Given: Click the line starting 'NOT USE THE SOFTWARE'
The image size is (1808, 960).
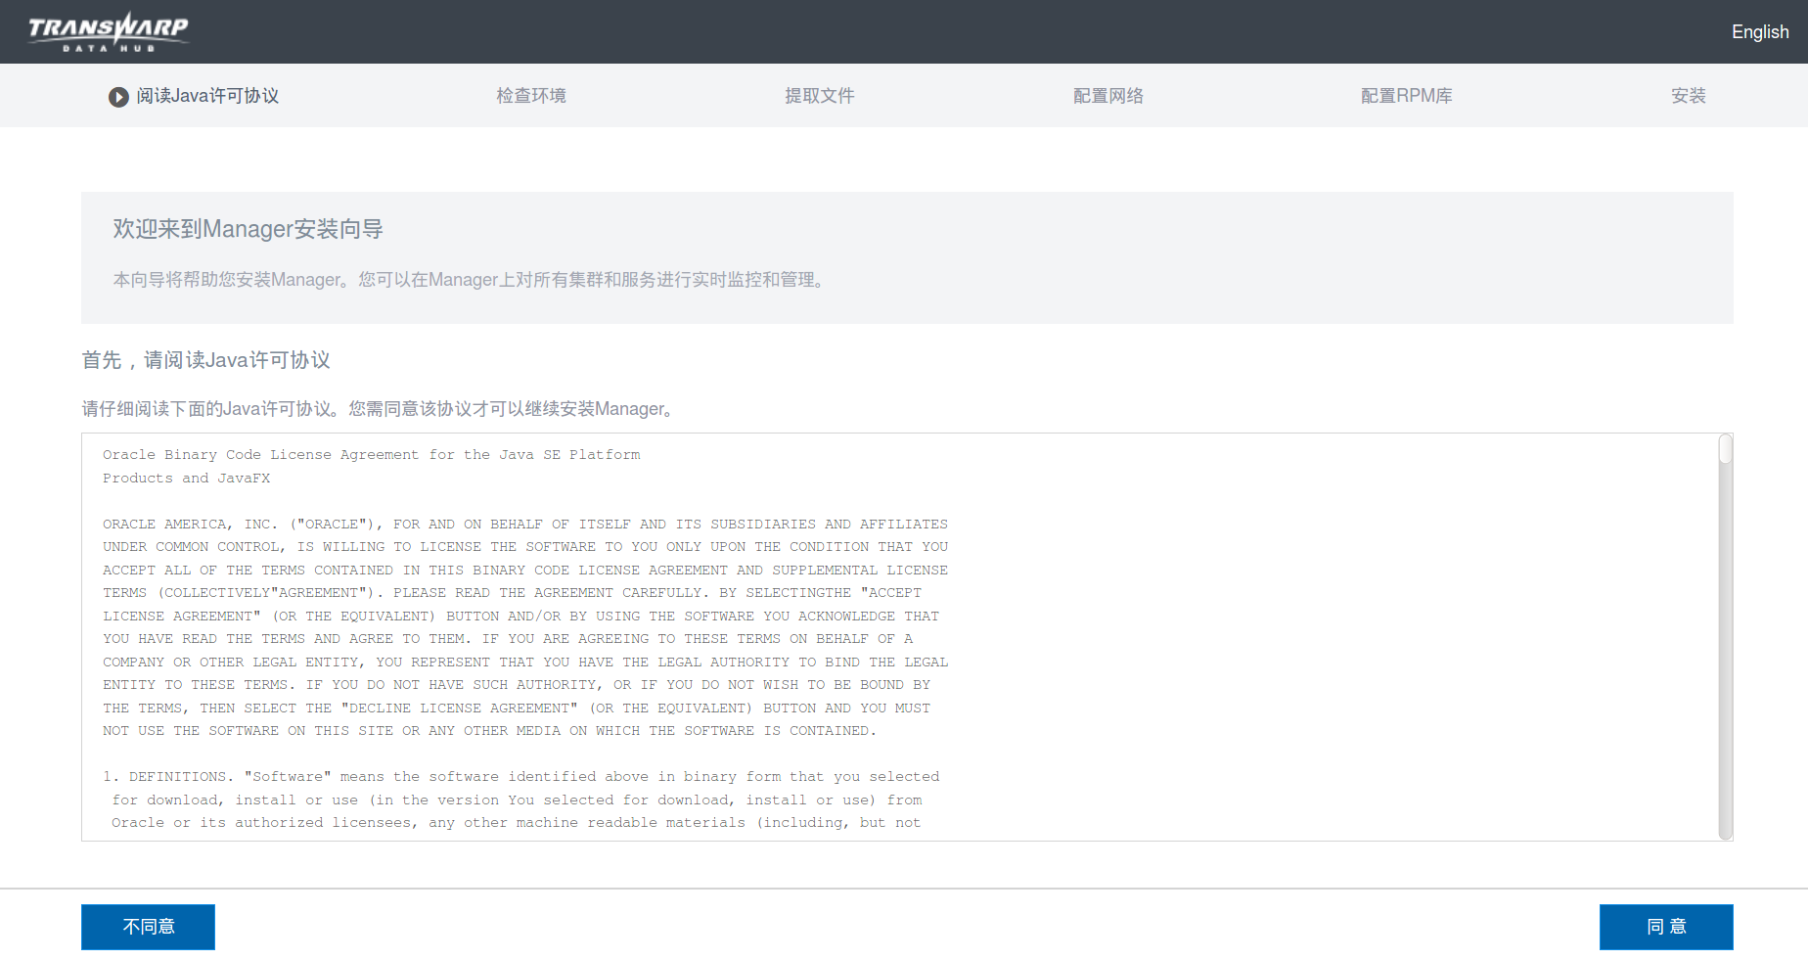Looking at the screenshot, I should point(489,731).
